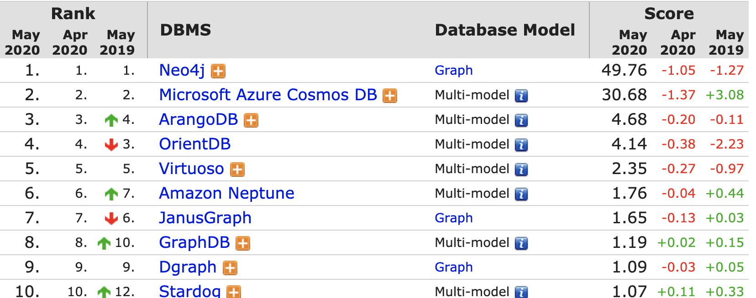Click the orange plus icon beside Stardog
Screen dimensions: 756x298
234,292
